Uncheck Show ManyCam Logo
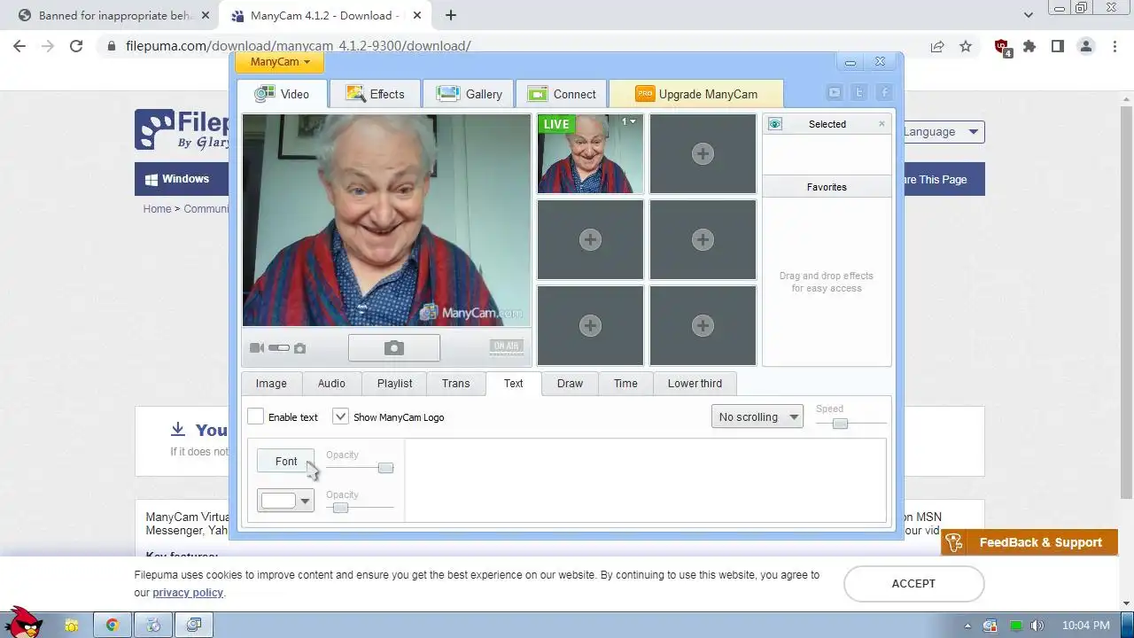The width and height of the screenshot is (1134, 638). click(340, 416)
